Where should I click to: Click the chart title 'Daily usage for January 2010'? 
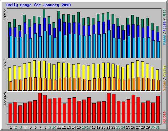point(38,5)
